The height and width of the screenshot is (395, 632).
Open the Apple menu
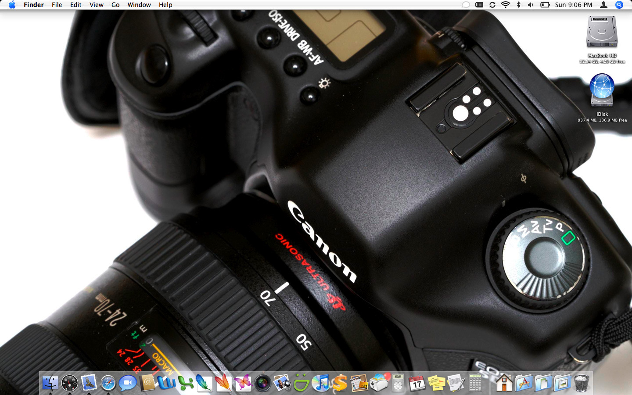coord(12,5)
